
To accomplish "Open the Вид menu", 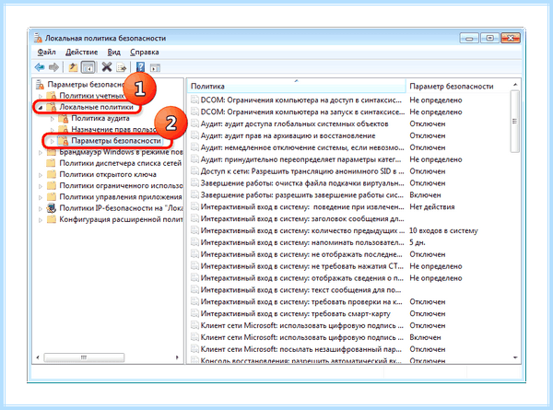I will click(x=114, y=53).
